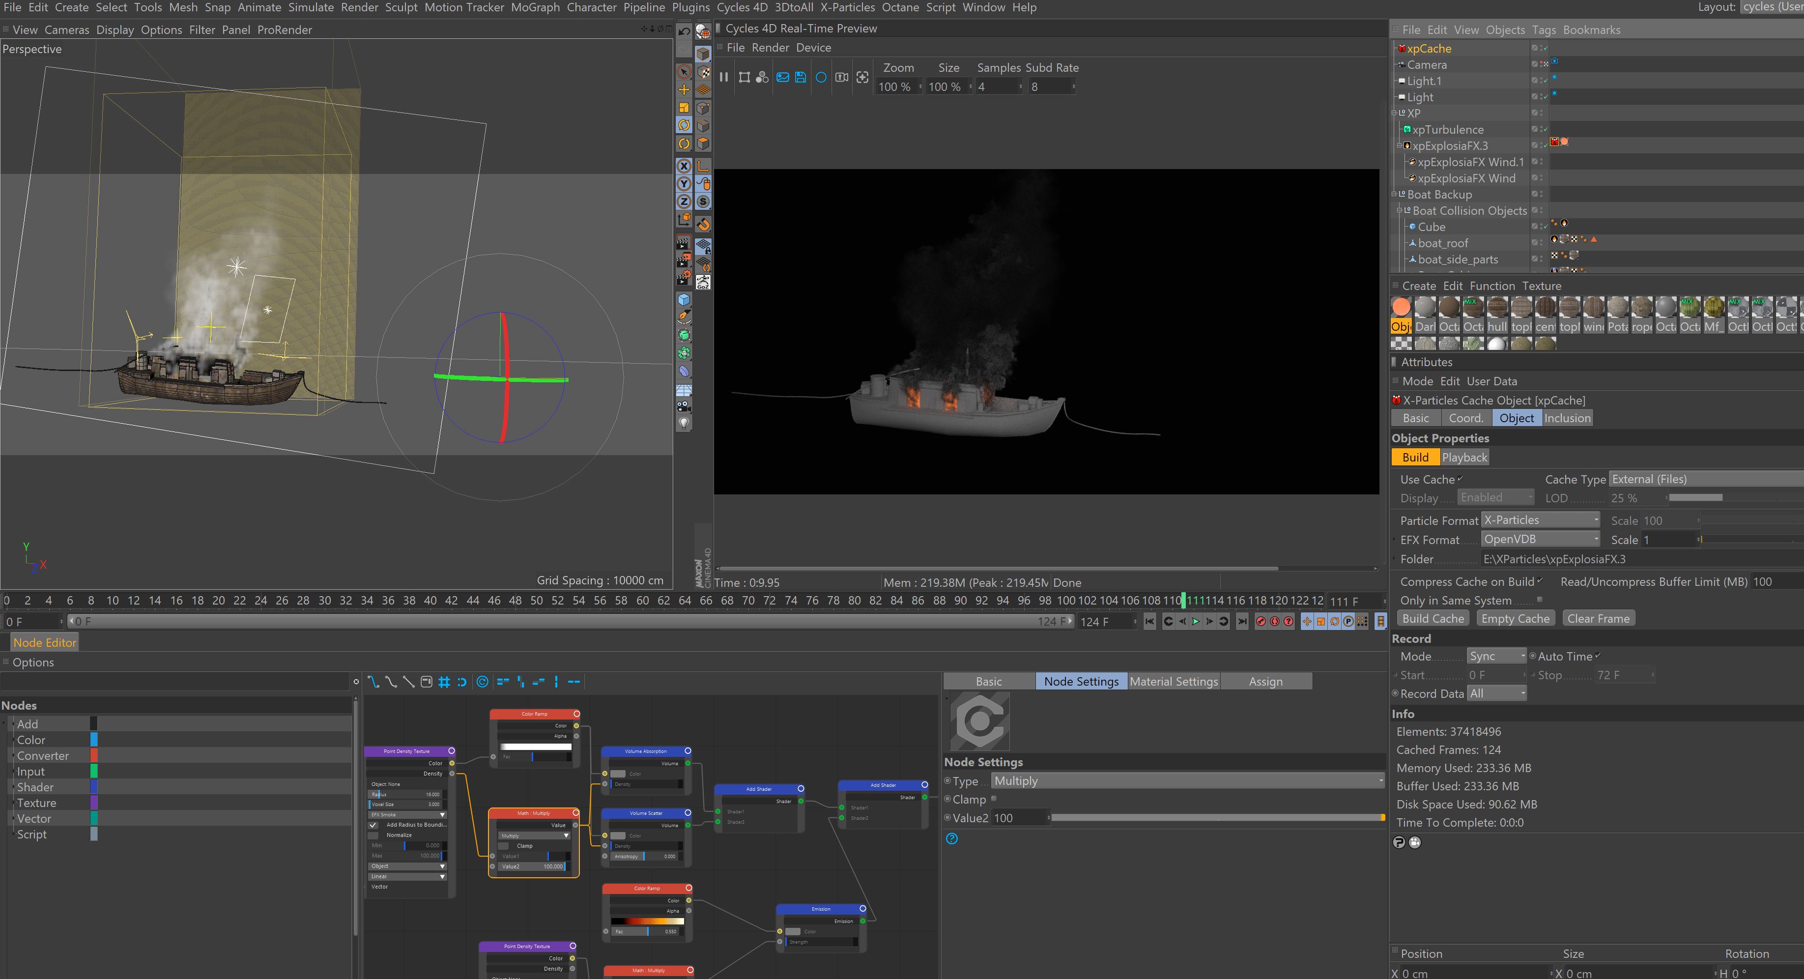Image resolution: width=1804 pixels, height=979 pixels.
Task: Enable Clamp option in Node Settings
Action: pyautogui.click(x=994, y=799)
